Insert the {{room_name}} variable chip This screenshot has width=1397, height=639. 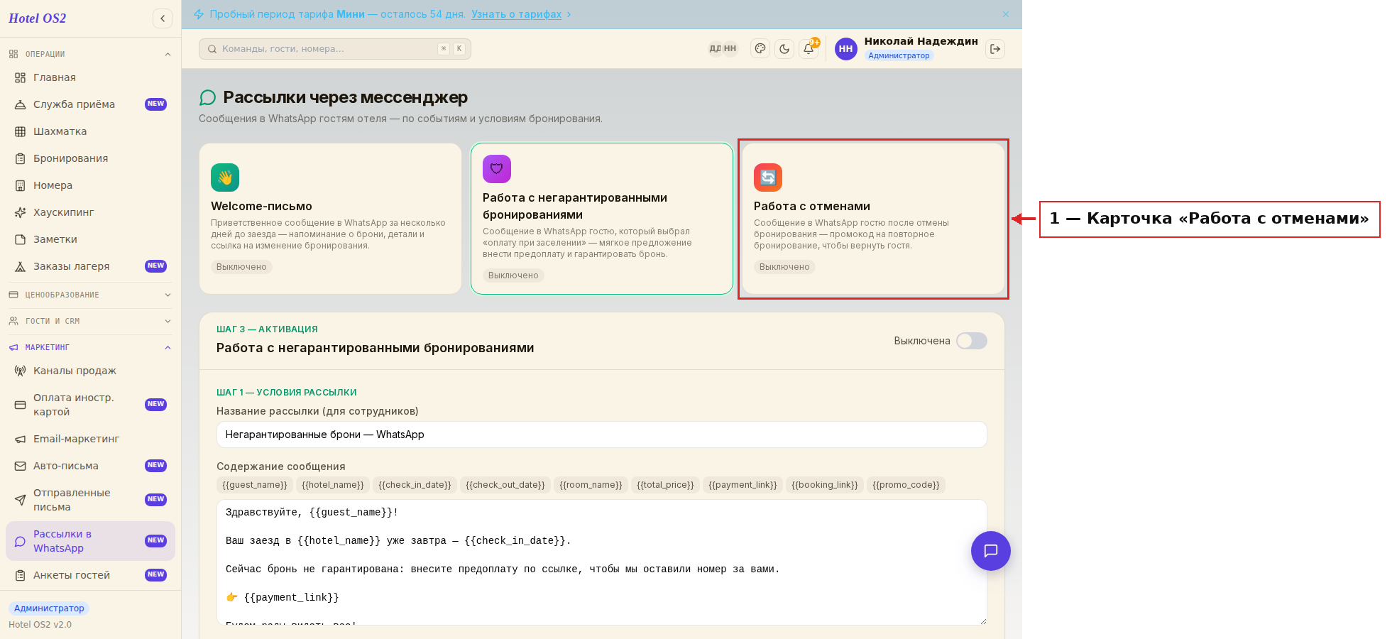pos(591,485)
